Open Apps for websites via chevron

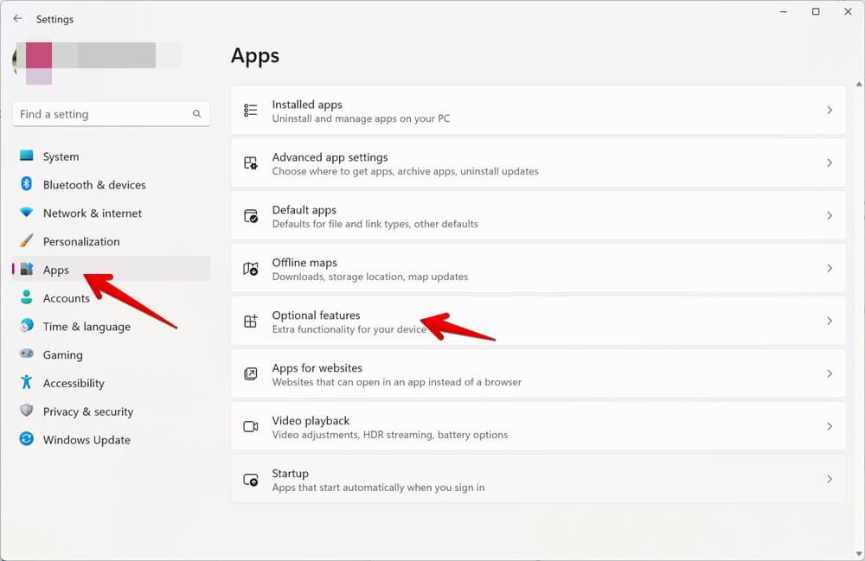[830, 373]
